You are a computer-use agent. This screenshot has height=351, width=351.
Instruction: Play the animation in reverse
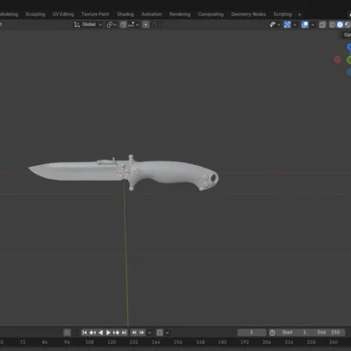(101, 333)
